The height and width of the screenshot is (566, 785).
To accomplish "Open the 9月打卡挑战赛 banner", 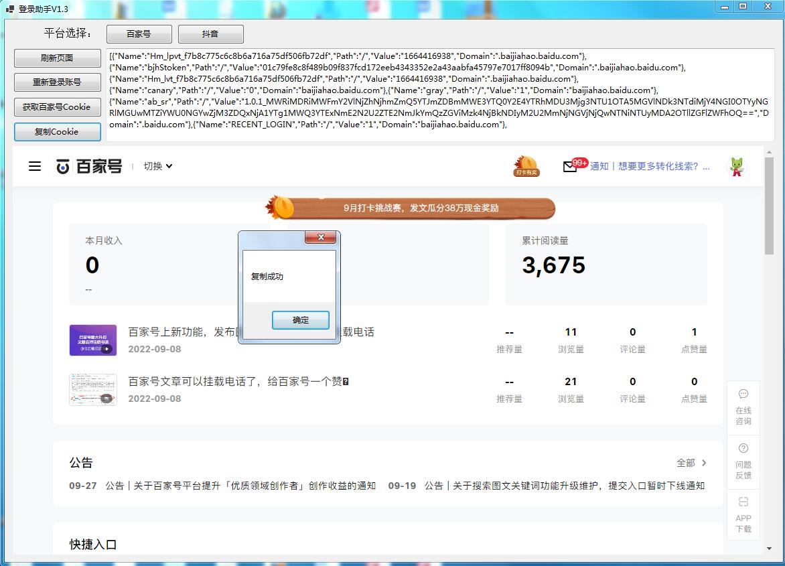I will coord(411,208).
